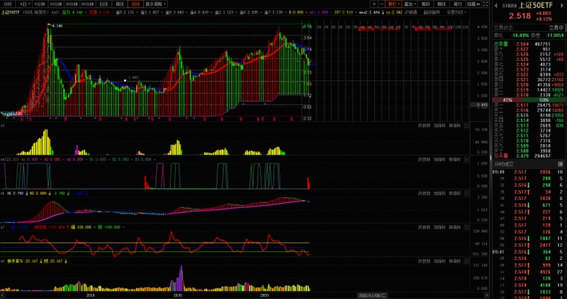Click 换指标 in yellow bars panel
The image size is (567, 299).
point(455,126)
